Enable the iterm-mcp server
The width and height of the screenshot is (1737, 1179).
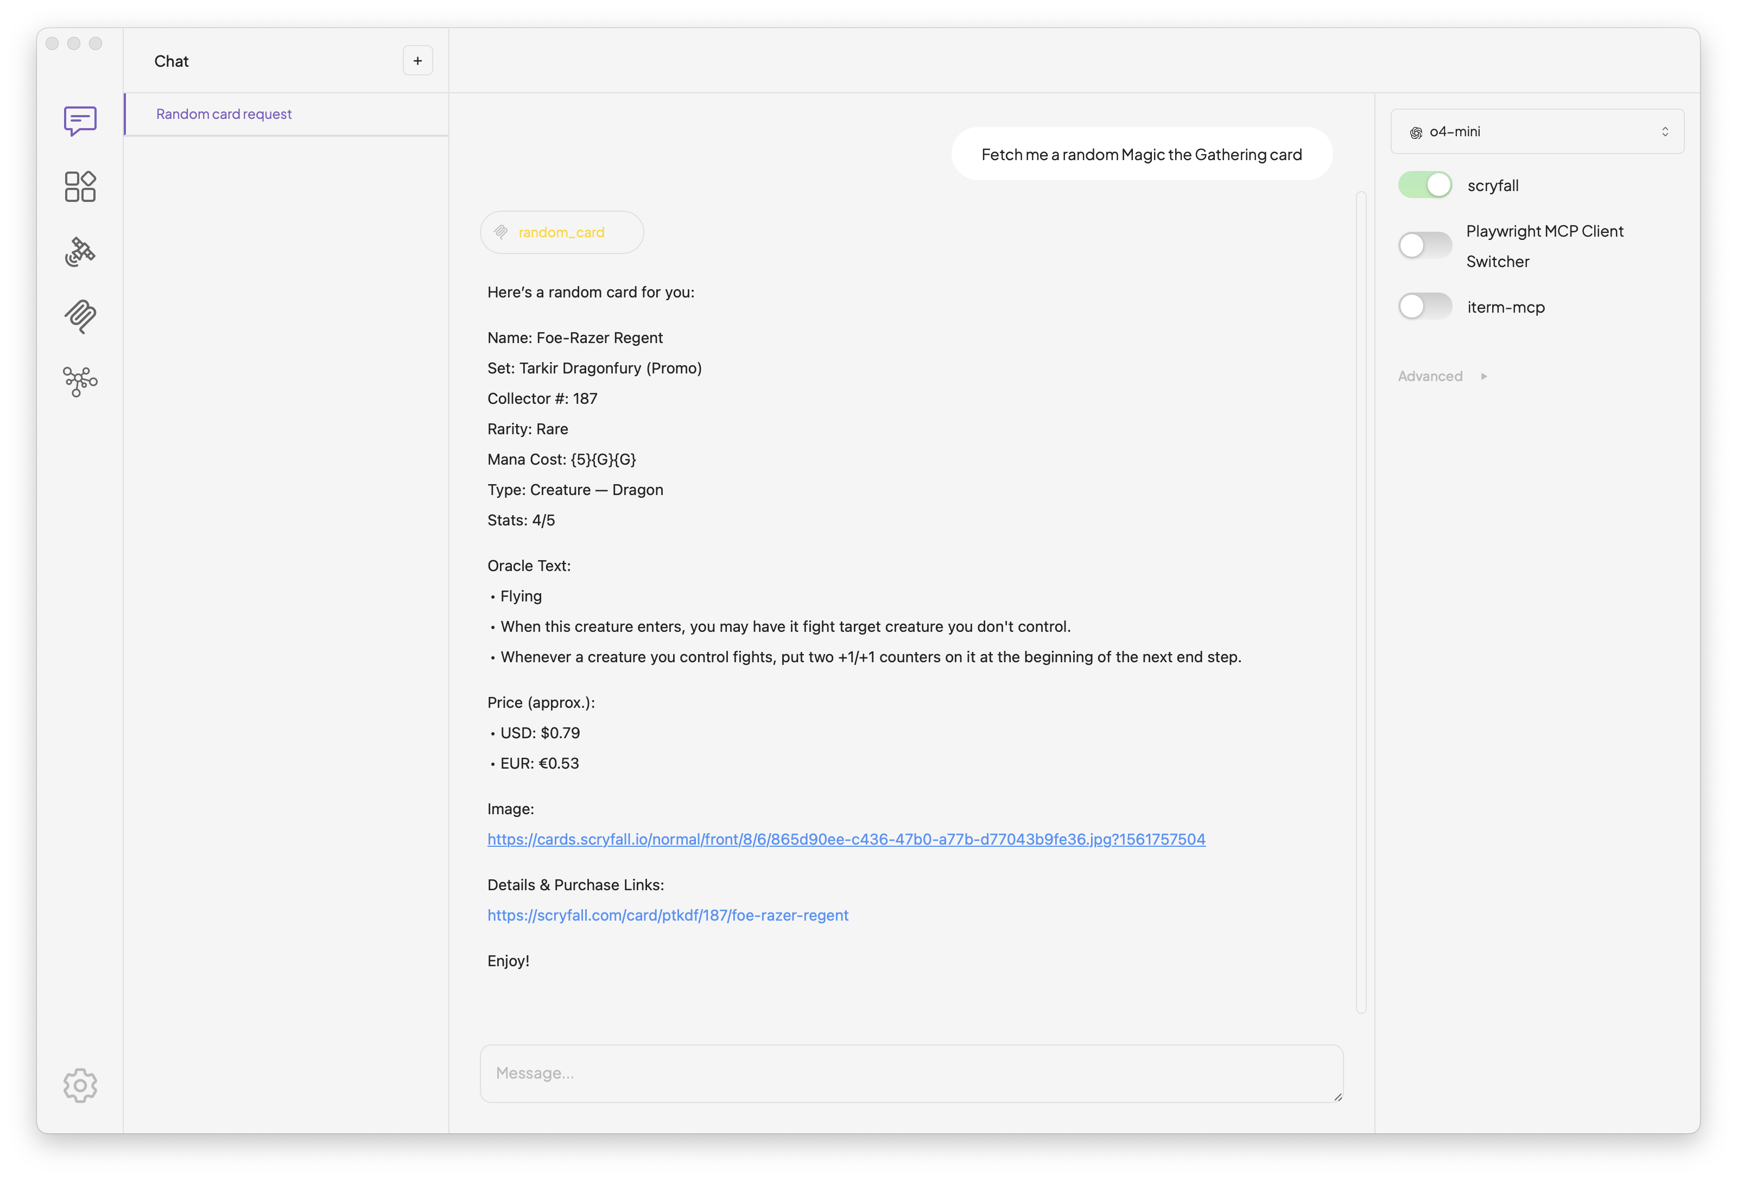click(1424, 307)
